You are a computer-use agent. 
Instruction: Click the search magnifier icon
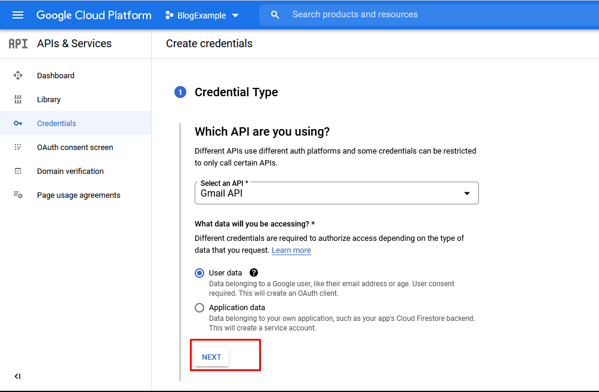coord(275,15)
